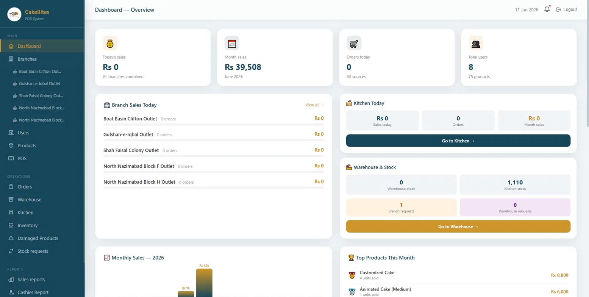Click the Logout button
The width and height of the screenshot is (589, 297).
click(x=566, y=9)
